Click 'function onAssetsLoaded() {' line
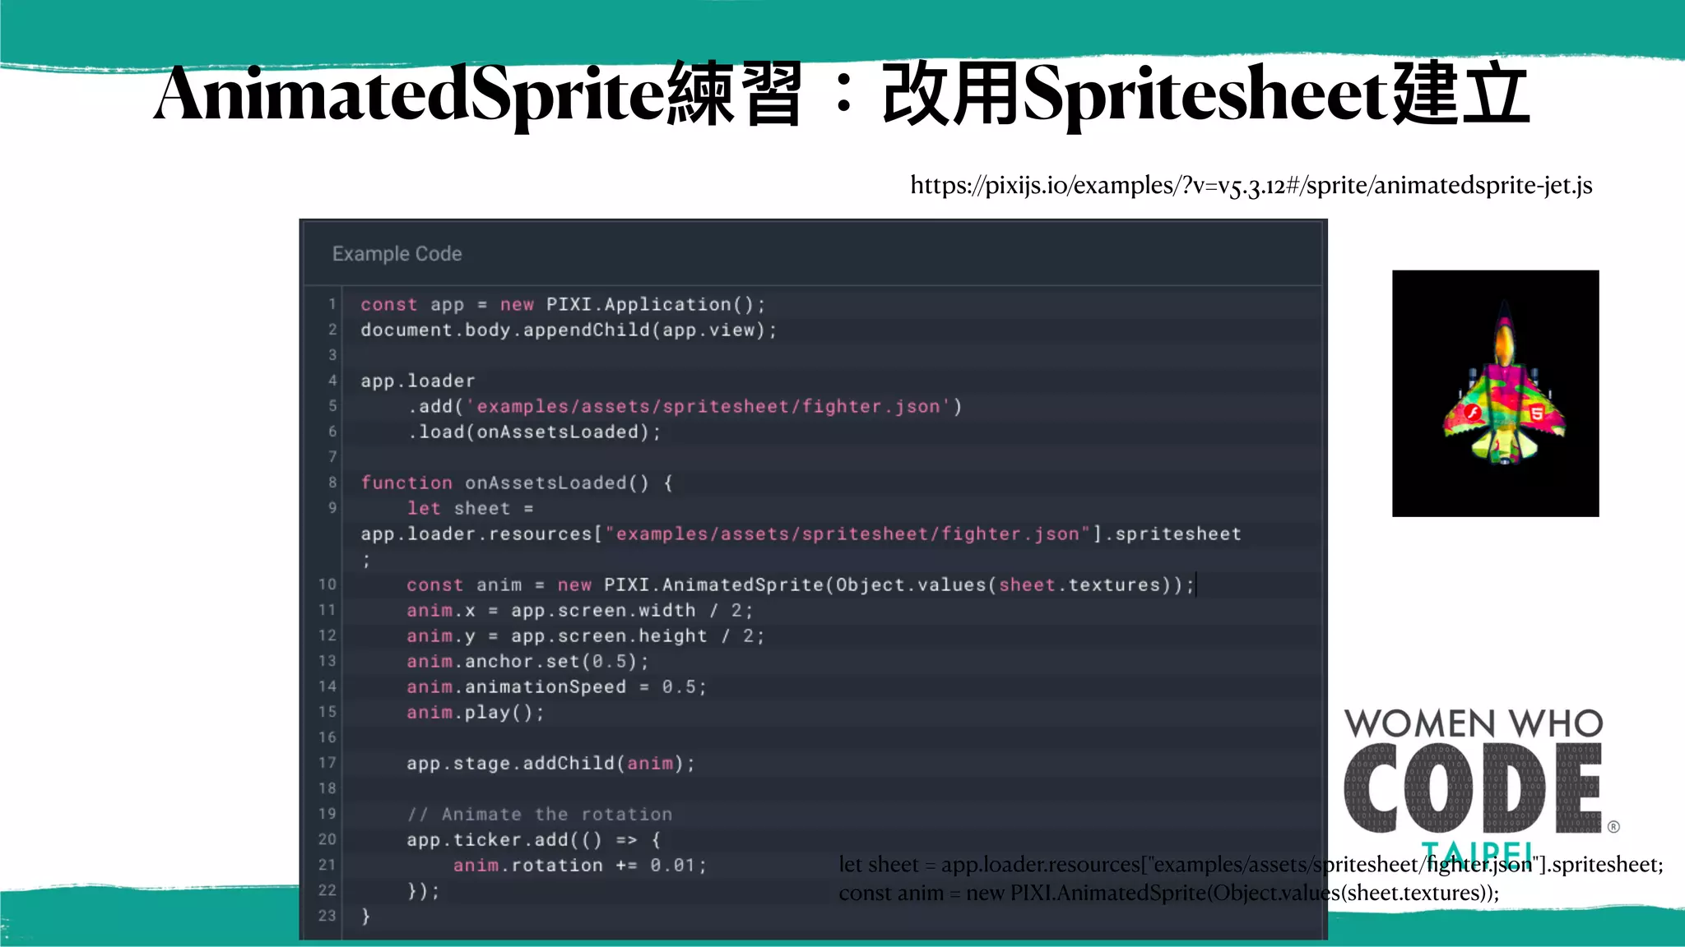 [517, 483]
